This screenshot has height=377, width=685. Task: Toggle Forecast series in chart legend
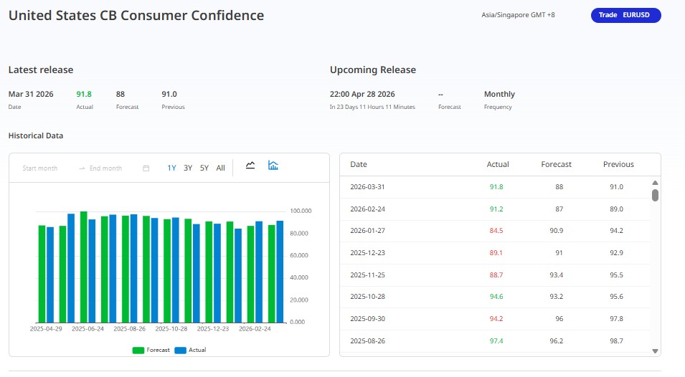[x=151, y=350]
